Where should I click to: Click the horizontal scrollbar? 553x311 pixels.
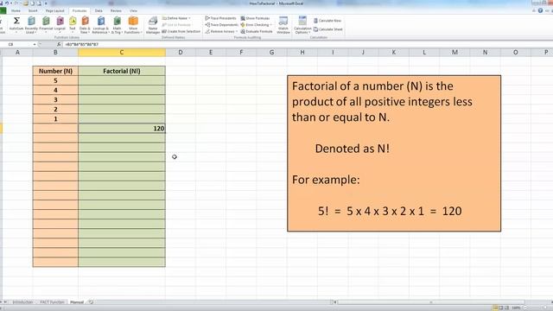click(x=430, y=302)
